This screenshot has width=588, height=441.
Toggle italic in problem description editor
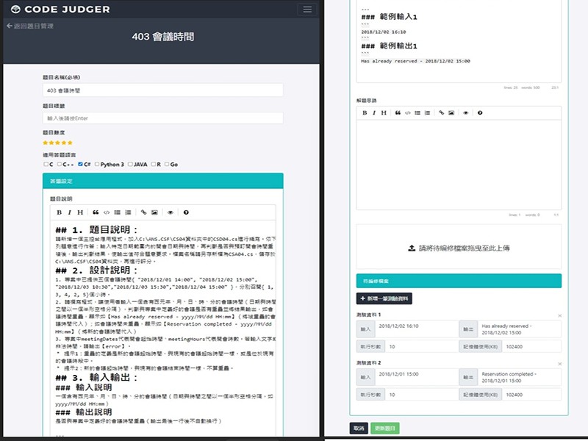point(69,212)
